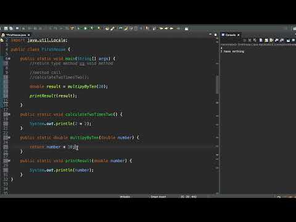Screen dimensions: 296x222
Task: Click Remove All Terminated Launches icon in Console
Action: [255, 40]
